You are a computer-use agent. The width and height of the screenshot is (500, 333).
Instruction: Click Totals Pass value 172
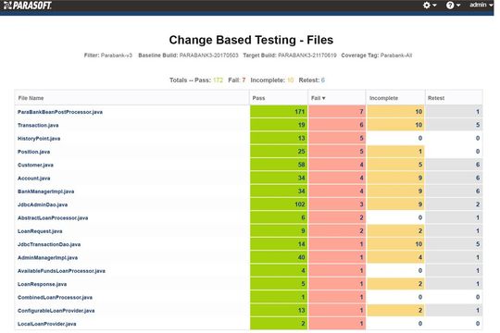tap(218, 80)
